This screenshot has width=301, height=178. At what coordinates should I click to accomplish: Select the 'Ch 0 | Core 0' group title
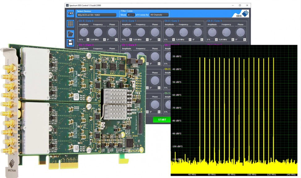[86, 21]
